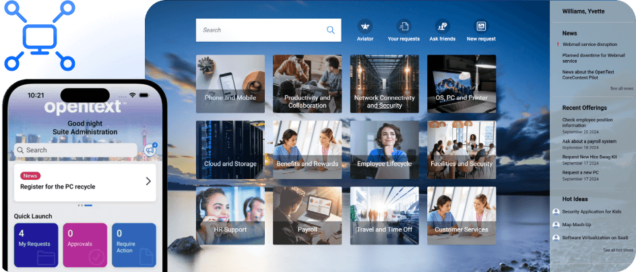Open Security Application for Kids idea avatar
Viewport: 636px width, 272px height.
point(556,211)
